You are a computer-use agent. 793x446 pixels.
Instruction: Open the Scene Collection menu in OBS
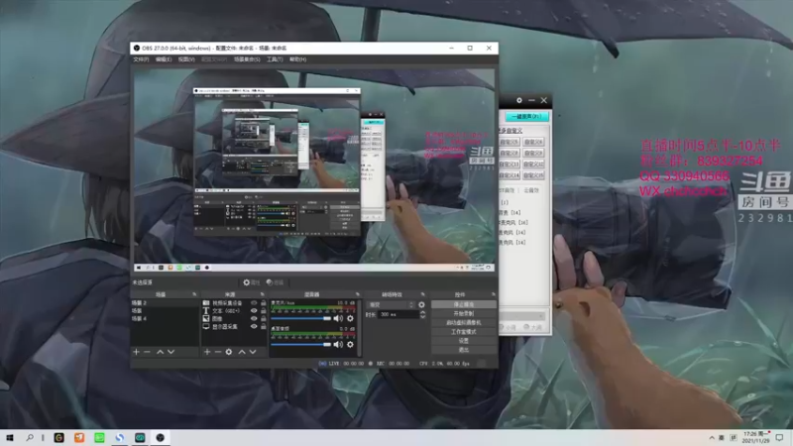pos(247,59)
